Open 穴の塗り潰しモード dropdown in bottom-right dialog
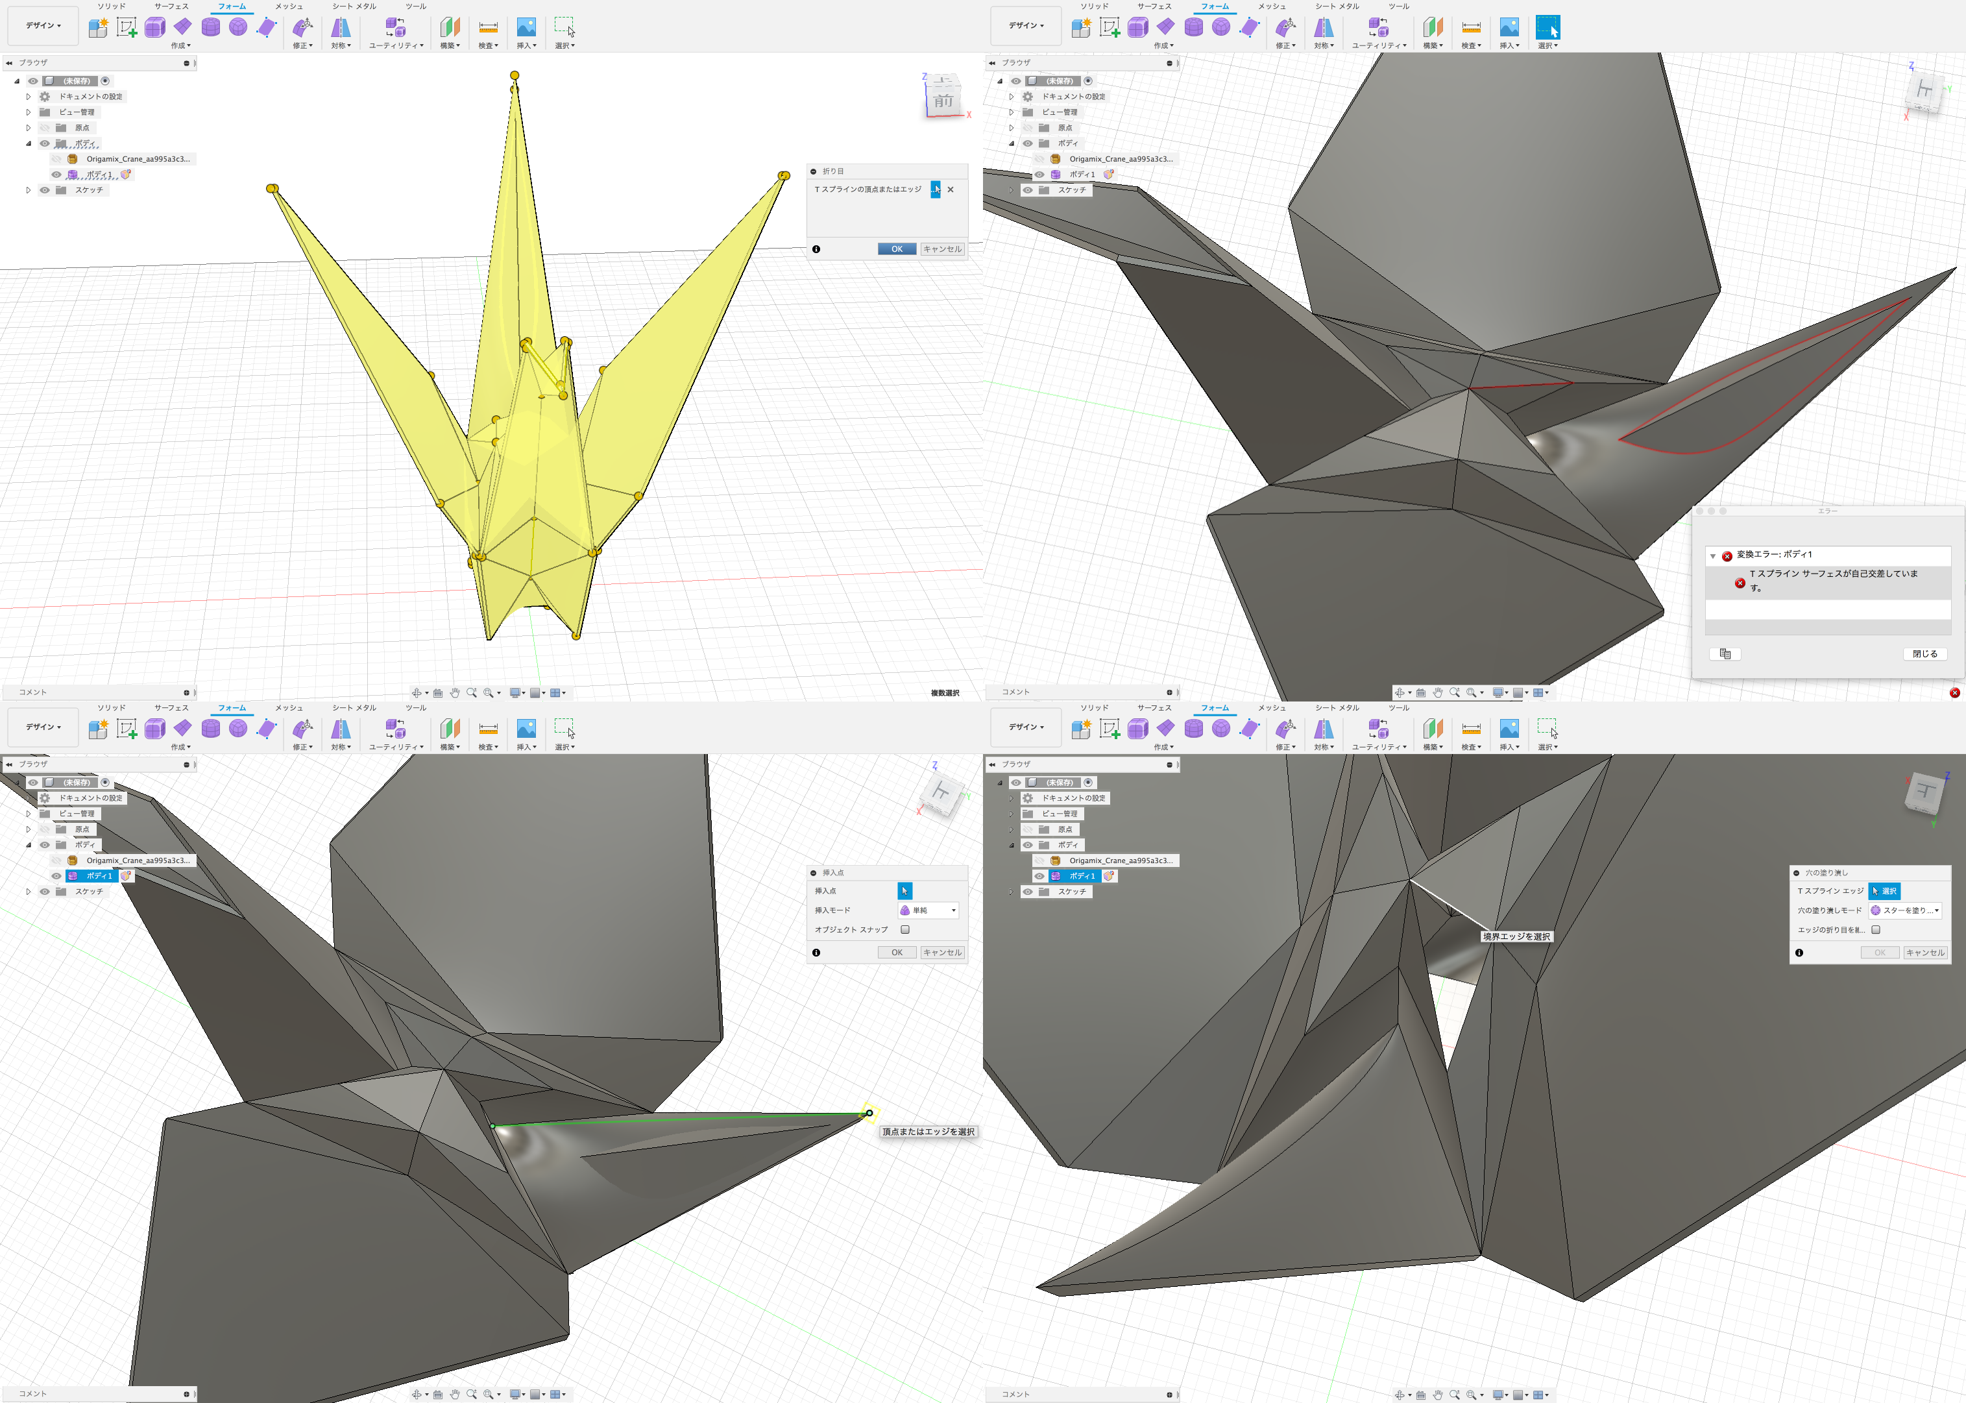This screenshot has width=1966, height=1403. 1906,910
